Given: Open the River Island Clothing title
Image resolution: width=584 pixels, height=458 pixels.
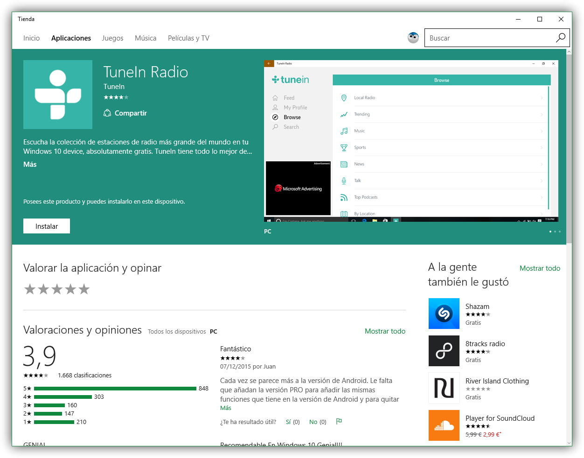Looking at the screenshot, I should click(497, 381).
